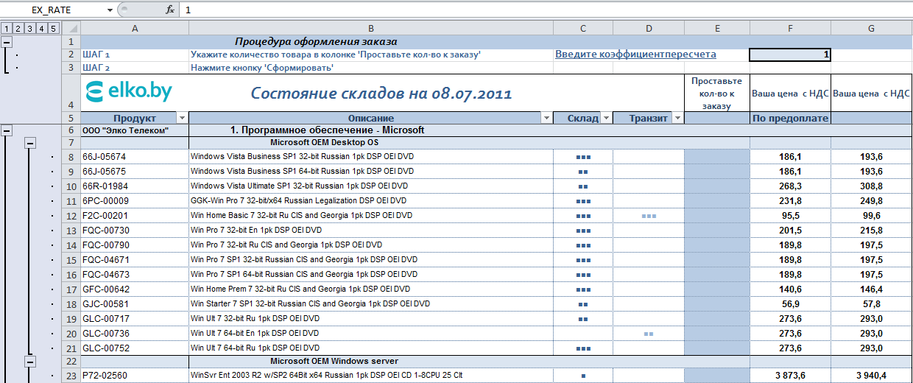Image resolution: width=913 pixels, height=383 pixels.
Task: Click the 'ШАГ 1' cell
Action: pyautogui.click(x=135, y=55)
